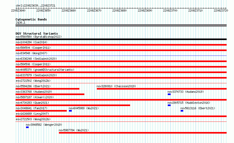
Task: Click the blue nsv6045989 insertion marker
Action: [x=70, y=111]
